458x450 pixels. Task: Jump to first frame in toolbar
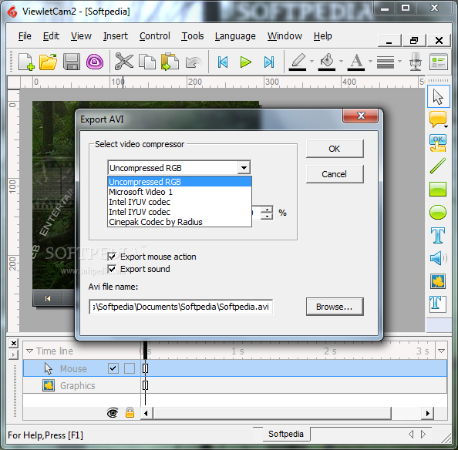point(223,62)
